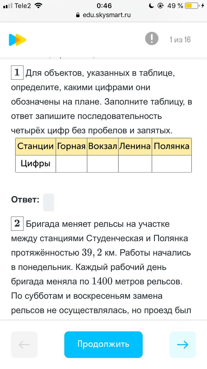Image resolution: width=207 pixels, height=369 pixels.
Task: Tap the boxed task number 2
Action: tap(17, 223)
